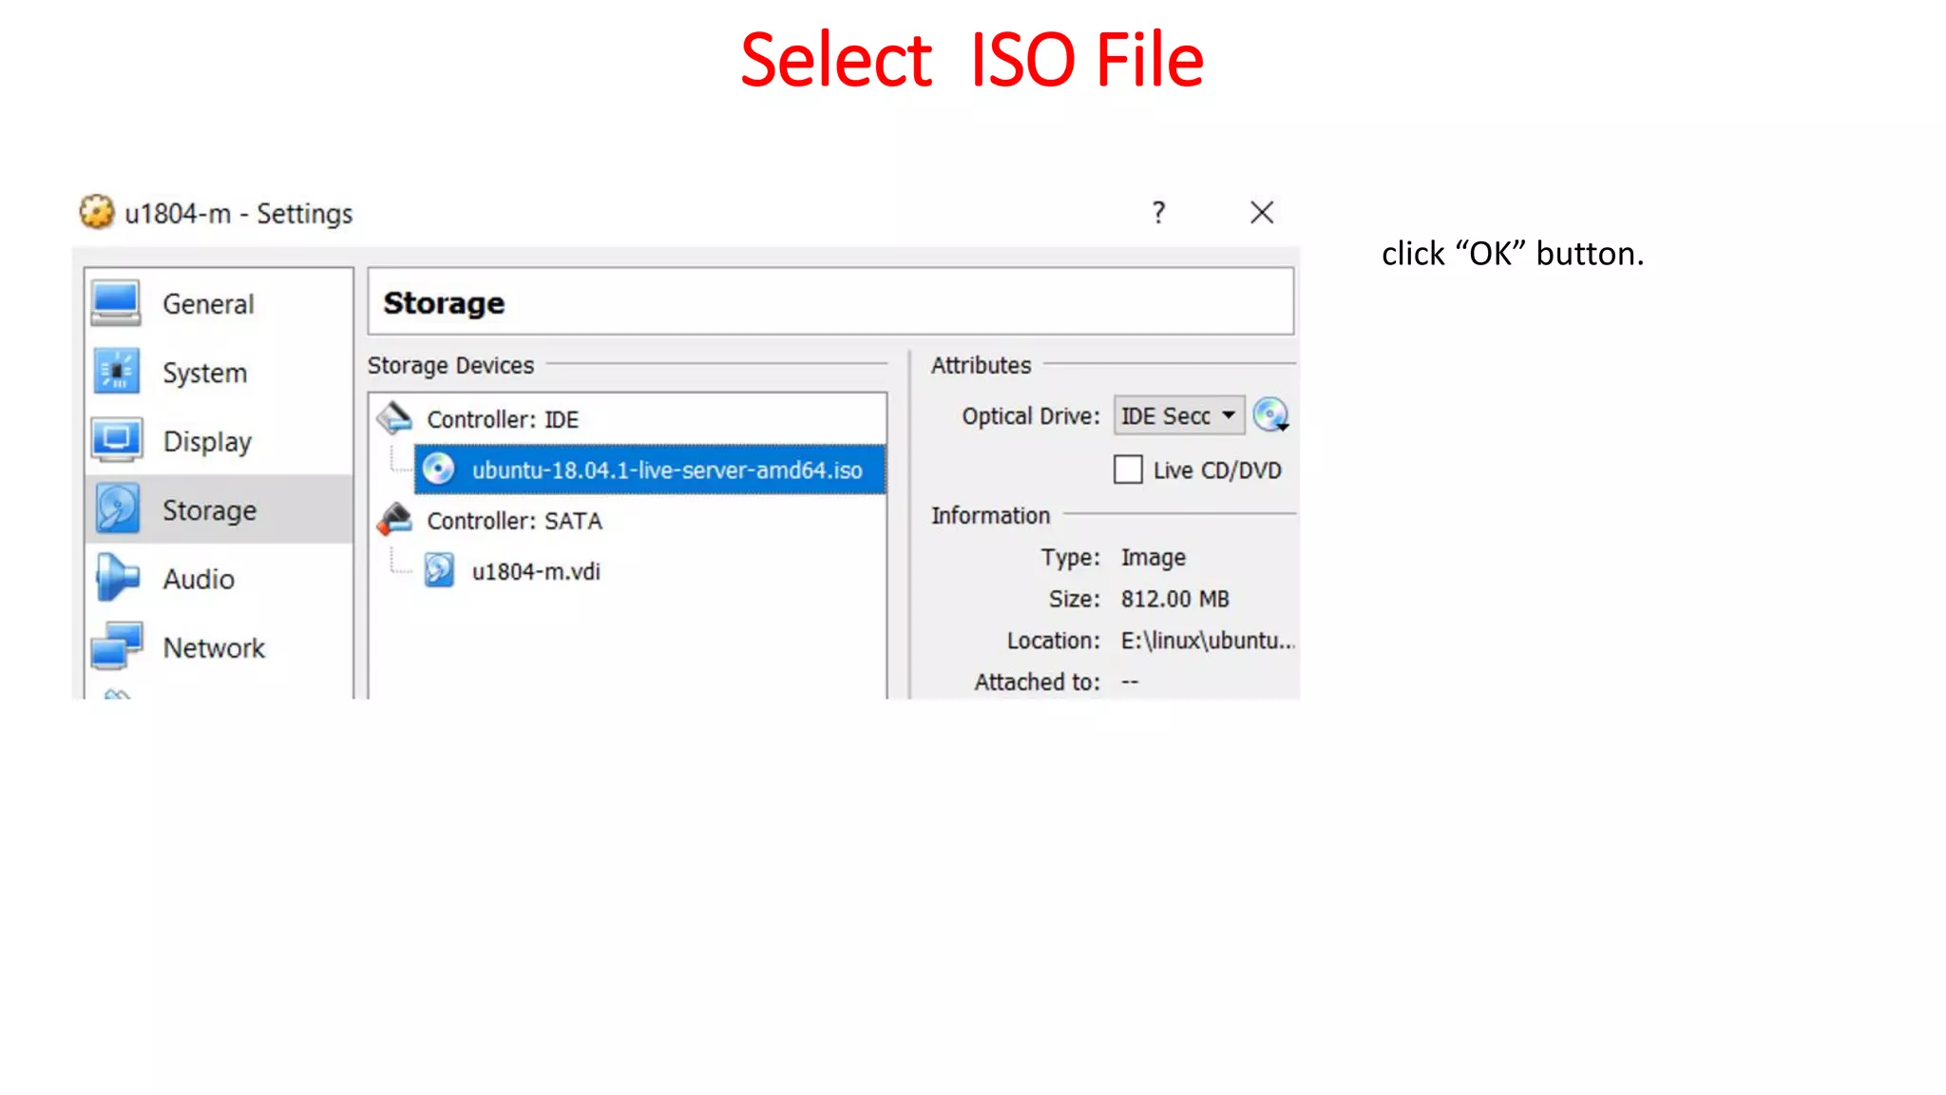Open the Audio settings category
Image resolution: width=1946 pixels, height=1095 pixels.
coord(219,578)
